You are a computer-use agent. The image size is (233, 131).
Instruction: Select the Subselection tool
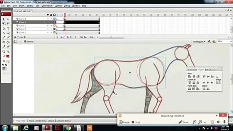[x=8, y=19]
